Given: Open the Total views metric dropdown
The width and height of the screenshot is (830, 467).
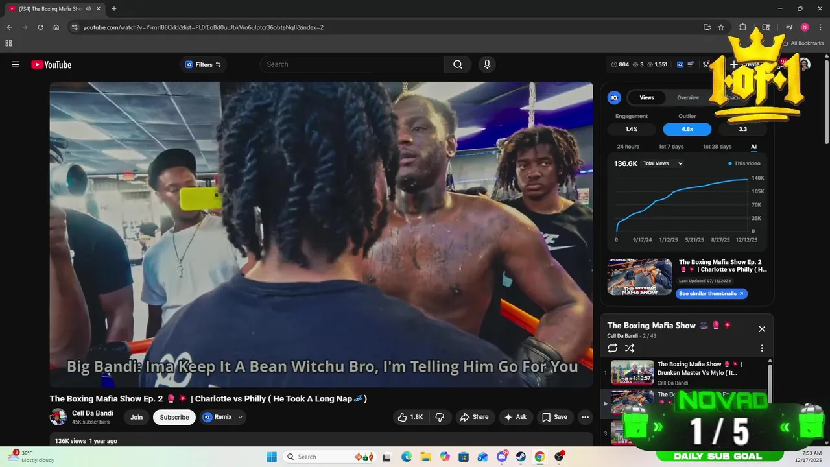Looking at the screenshot, I should click(x=663, y=163).
